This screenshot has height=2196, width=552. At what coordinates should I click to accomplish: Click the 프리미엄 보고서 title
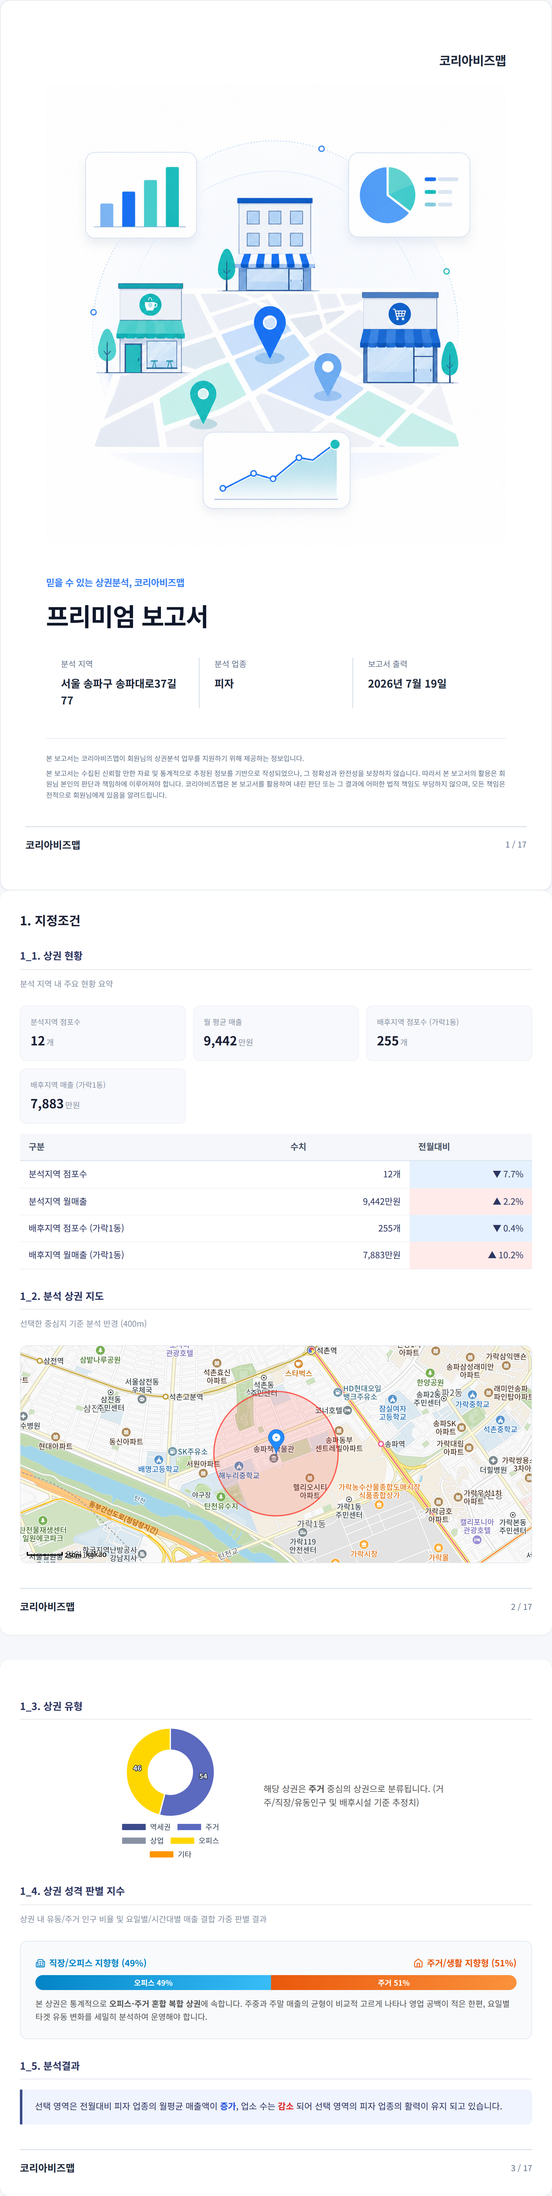click(x=127, y=616)
